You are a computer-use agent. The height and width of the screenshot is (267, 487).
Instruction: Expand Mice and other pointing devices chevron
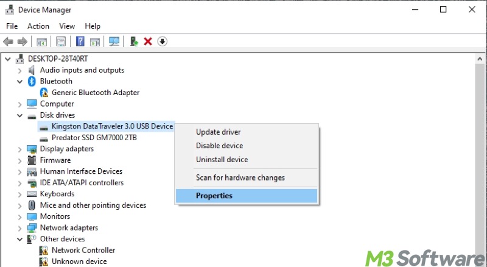19,205
